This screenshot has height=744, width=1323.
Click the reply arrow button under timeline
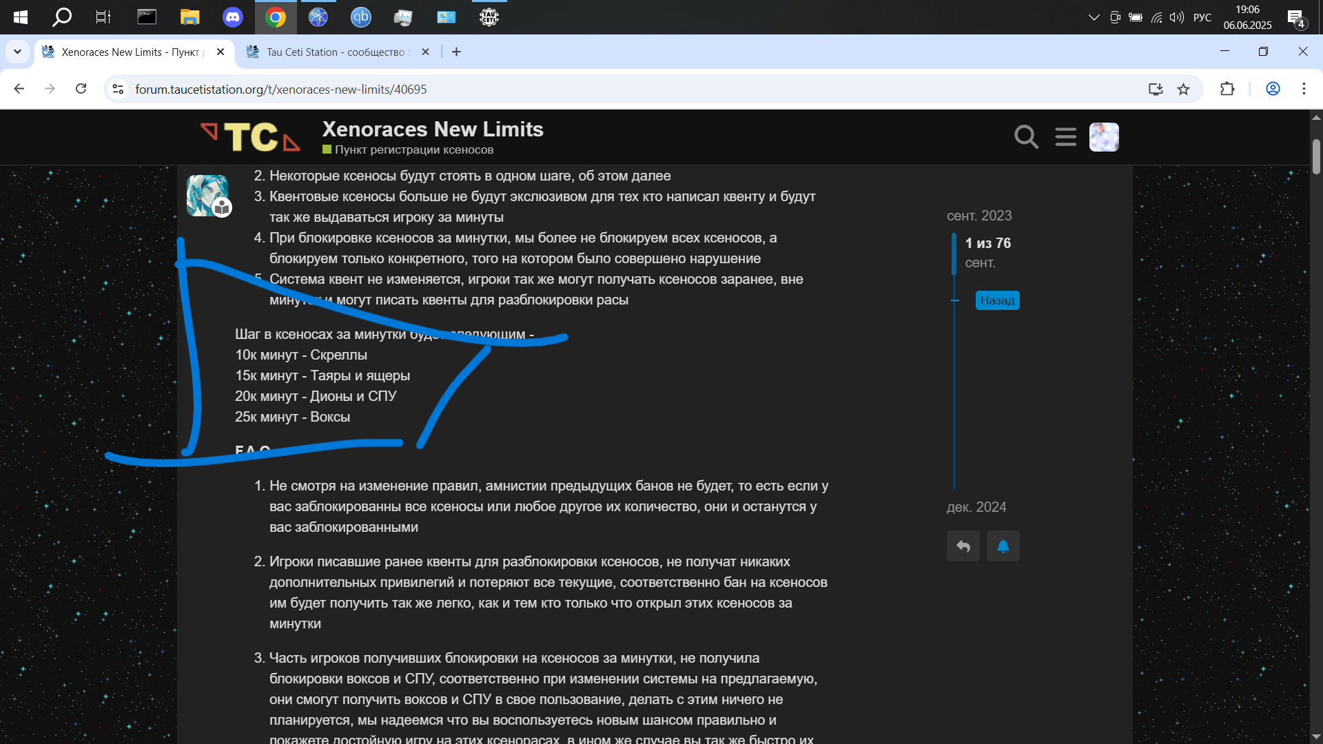(963, 546)
